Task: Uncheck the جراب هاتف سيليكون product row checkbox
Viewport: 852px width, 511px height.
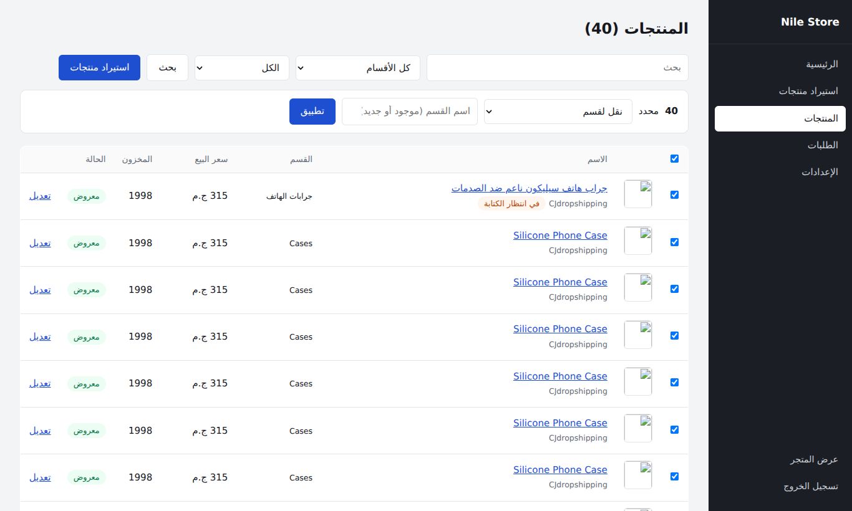Action: [x=674, y=195]
